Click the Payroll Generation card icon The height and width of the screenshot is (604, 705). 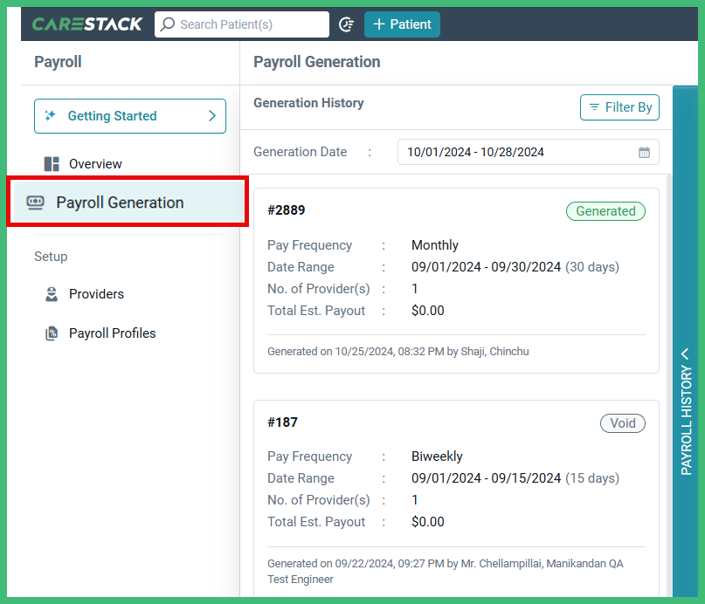click(33, 202)
